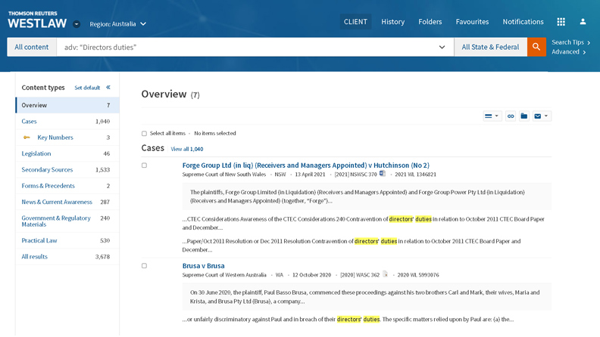Save results to folder icon
The height and width of the screenshot is (337, 600).
[523, 116]
